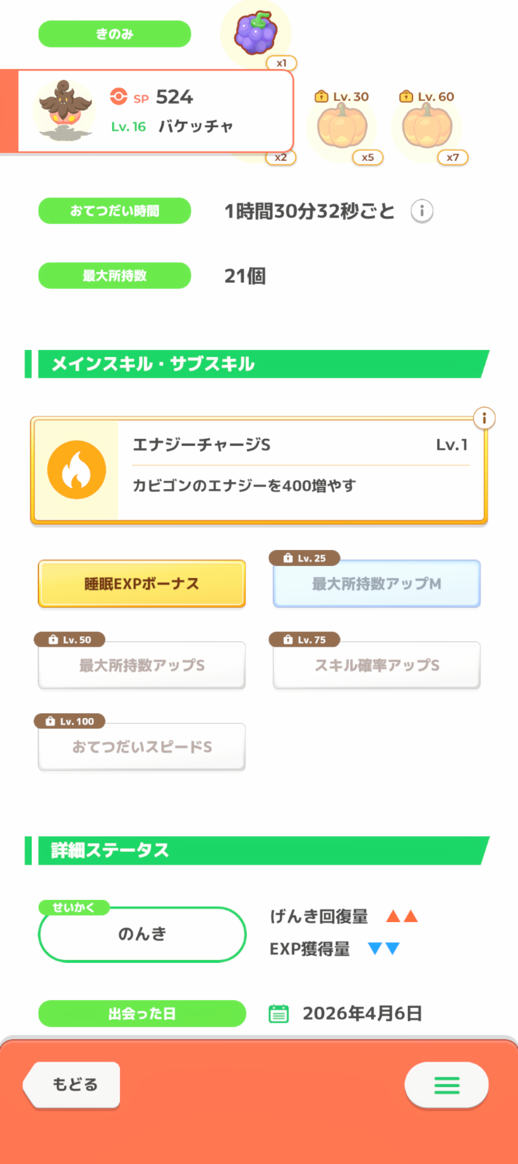Tap the purple berry icon
Image resolution: width=518 pixels, height=1164 pixels.
click(x=256, y=33)
